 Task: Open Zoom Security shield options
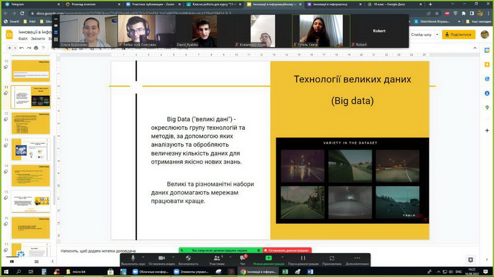[188, 260]
